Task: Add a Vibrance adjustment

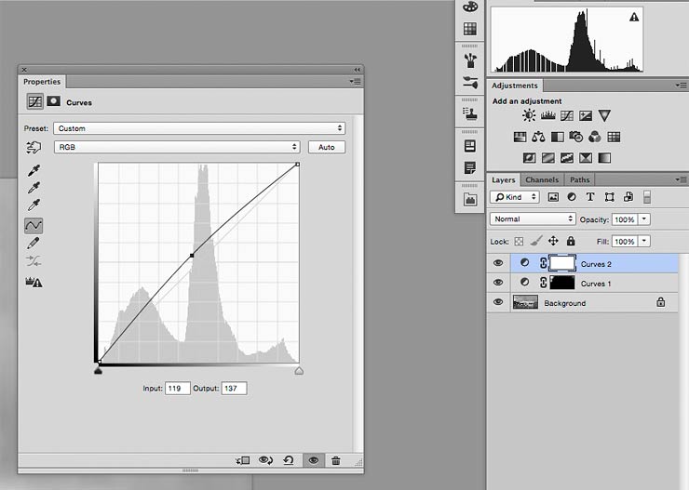Action: pos(604,115)
